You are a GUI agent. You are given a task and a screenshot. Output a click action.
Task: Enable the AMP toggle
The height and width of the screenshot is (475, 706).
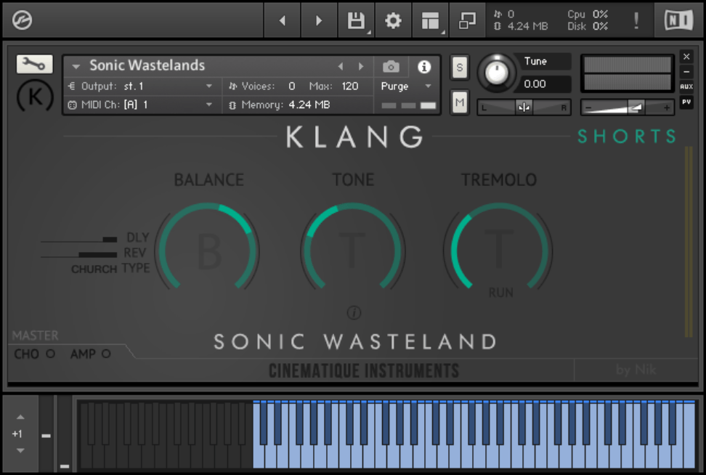tap(106, 354)
